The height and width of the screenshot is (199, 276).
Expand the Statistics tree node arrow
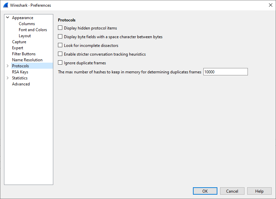click(x=8, y=78)
